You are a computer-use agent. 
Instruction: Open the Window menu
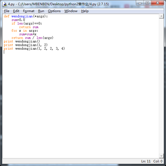(71, 11)
